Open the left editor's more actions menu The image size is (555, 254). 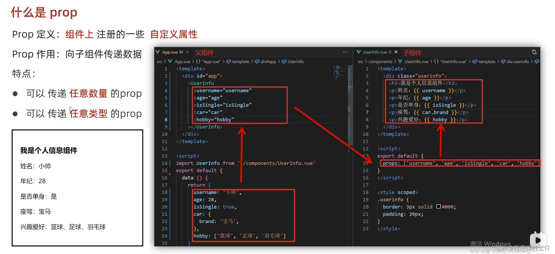tap(345, 52)
